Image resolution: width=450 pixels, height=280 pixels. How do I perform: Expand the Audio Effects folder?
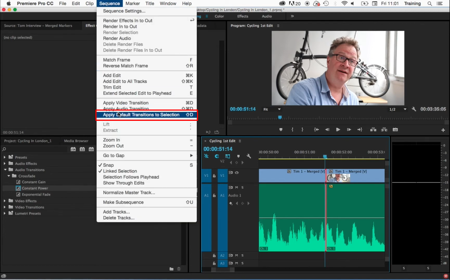[5, 164]
